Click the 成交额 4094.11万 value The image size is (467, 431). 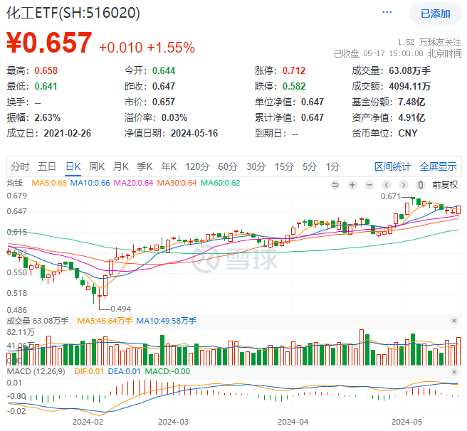[409, 86]
